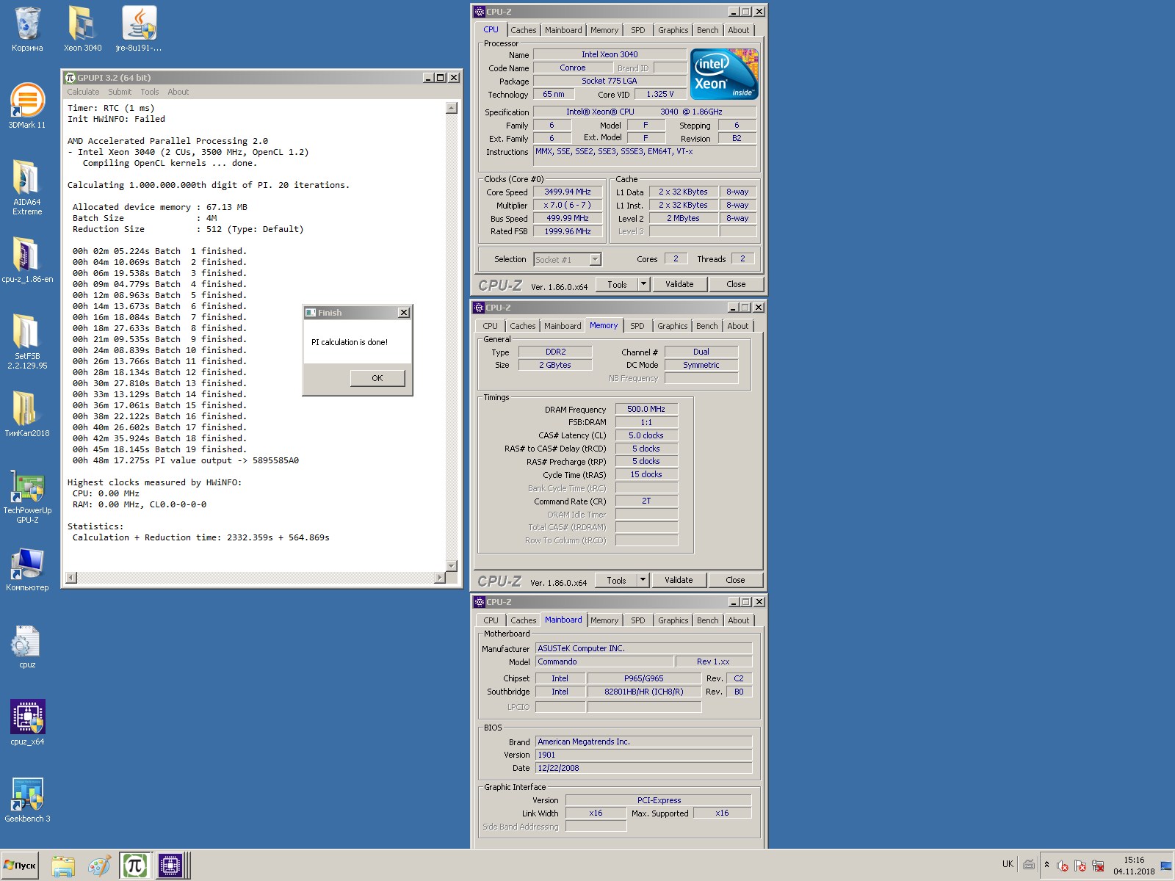Click the DRAM Frequency 500.0 MHz value

click(646, 409)
